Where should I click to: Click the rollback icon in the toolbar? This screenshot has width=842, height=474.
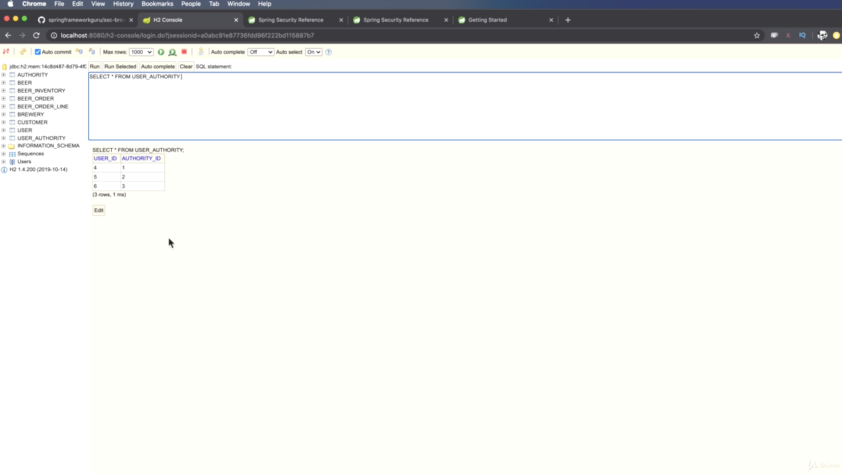tap(91, 52)
